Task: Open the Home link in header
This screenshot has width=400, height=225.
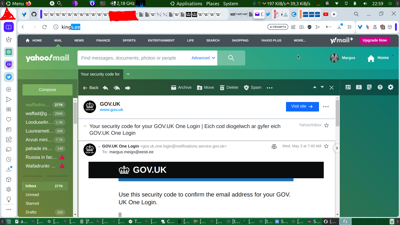Action: click(378, 58)
